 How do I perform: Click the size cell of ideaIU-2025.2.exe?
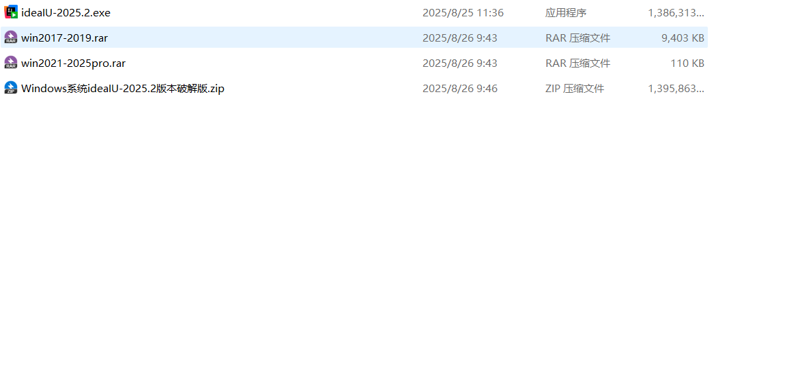(x=676, y=12)
